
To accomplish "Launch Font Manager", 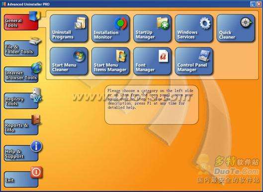I will [152, 61].
